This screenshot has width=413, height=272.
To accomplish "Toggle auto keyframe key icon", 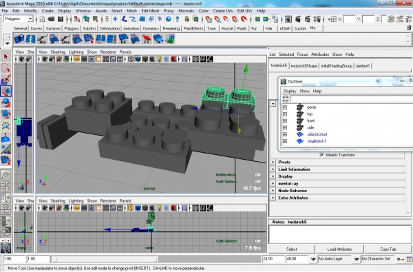I will [x=401, y=260].
